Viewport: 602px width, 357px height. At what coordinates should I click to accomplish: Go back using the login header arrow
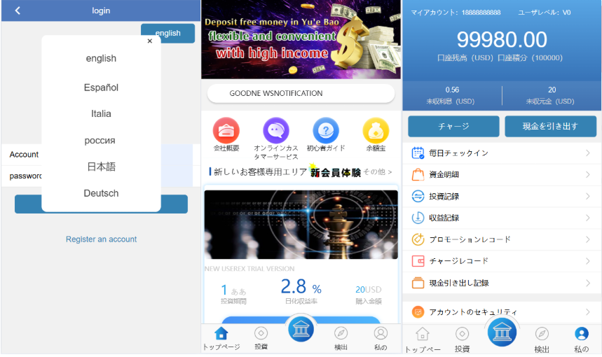[x=18, y=10]
